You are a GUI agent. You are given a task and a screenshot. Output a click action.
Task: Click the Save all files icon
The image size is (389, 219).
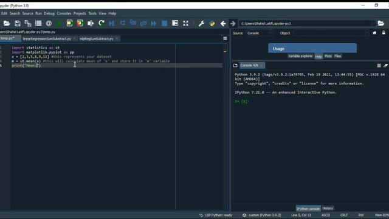point(28,23)
